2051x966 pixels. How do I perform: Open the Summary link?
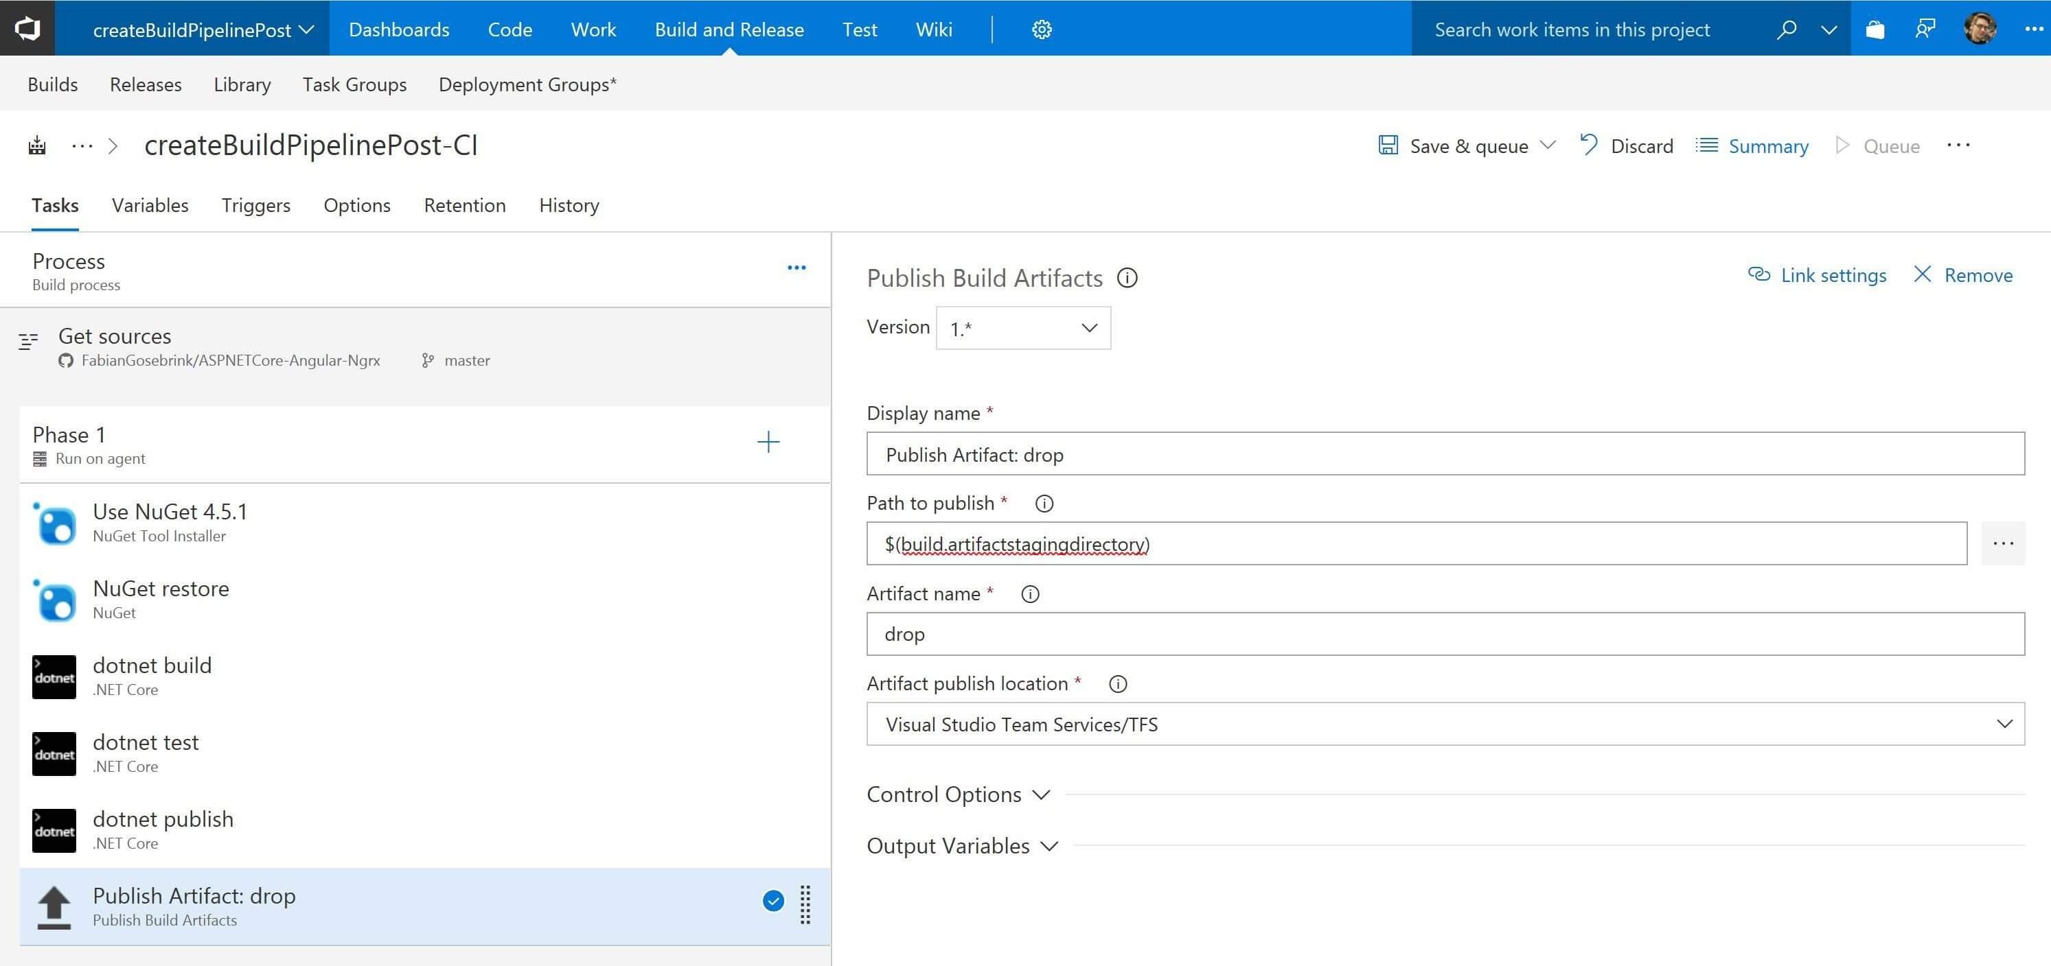[1752, 145]
